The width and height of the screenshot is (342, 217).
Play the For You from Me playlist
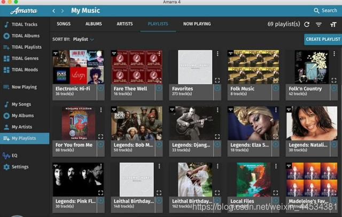100,144
